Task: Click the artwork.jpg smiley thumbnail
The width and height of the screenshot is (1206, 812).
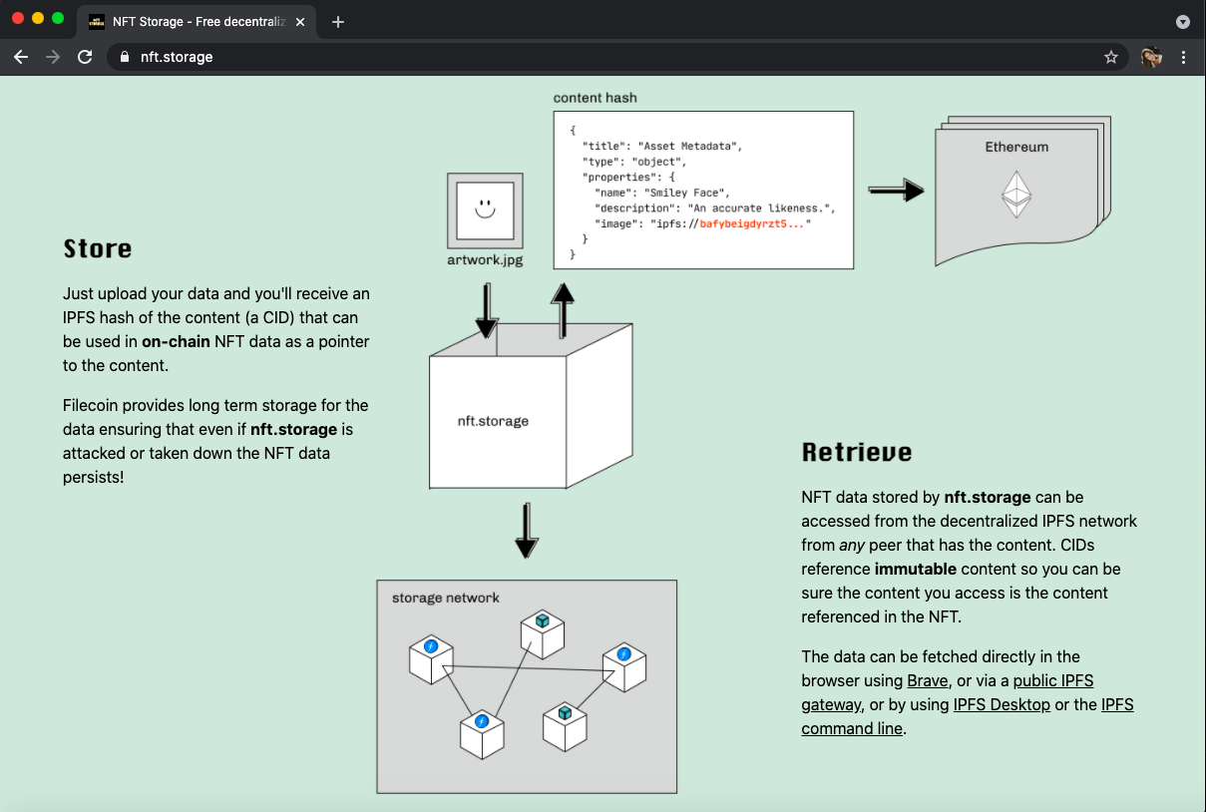Action: click(484, 211)
